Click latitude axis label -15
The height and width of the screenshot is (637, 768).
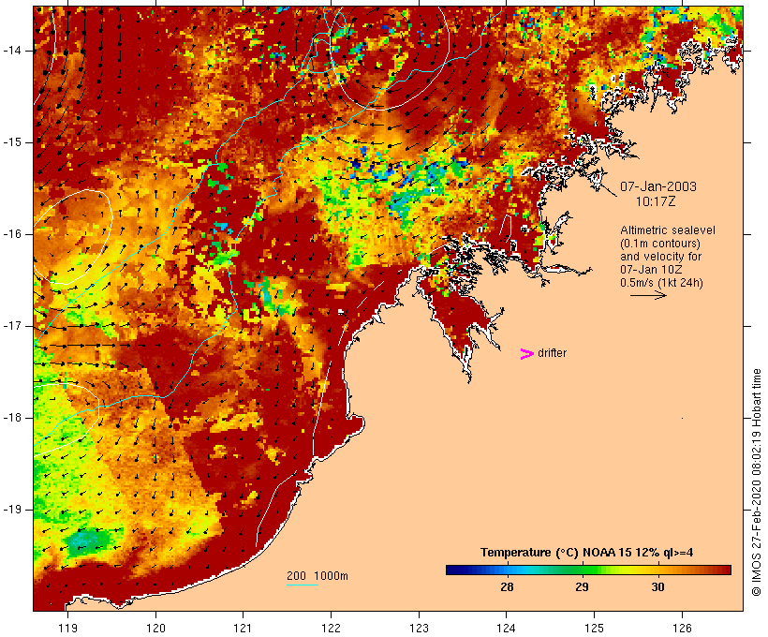[x=12, y=142]
